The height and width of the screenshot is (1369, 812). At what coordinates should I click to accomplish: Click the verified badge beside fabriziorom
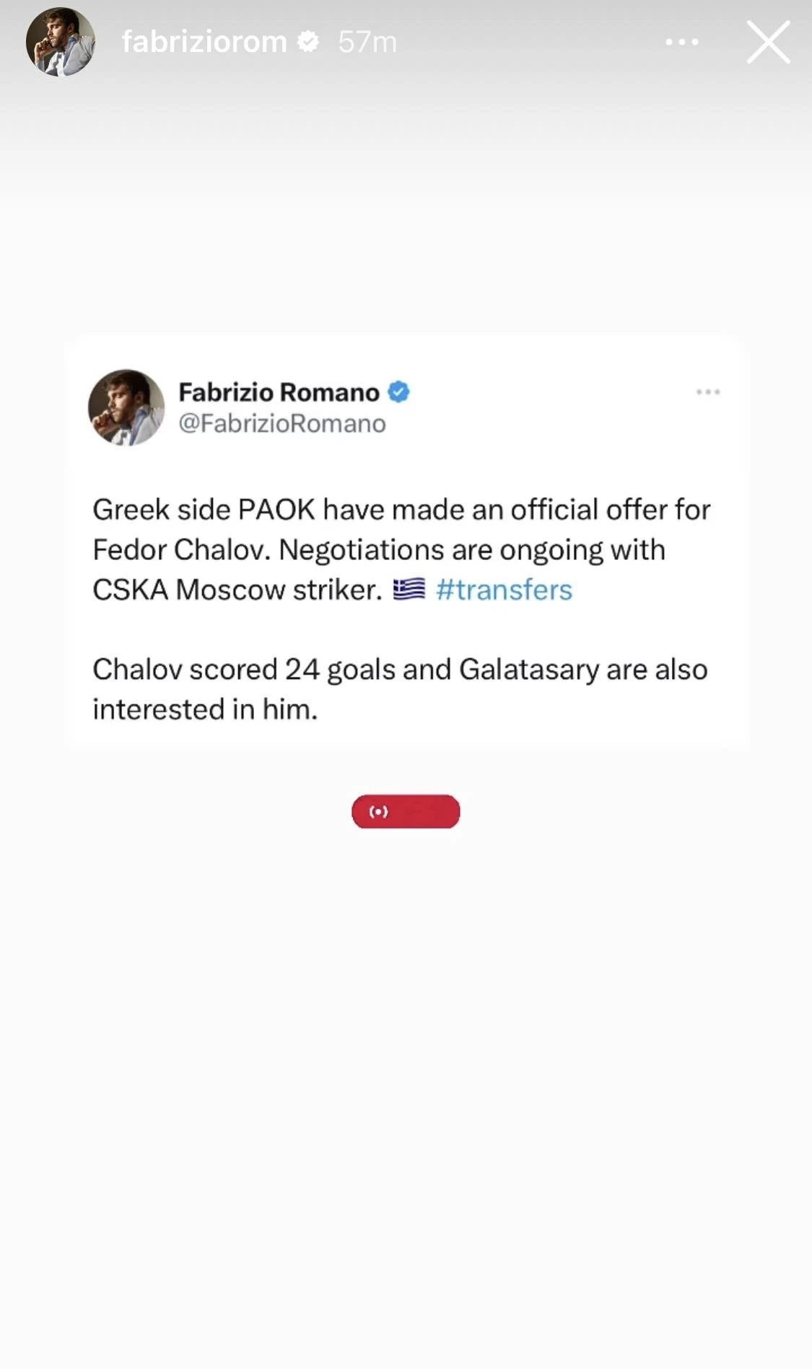pyautogui.click(x=308, y=42)
